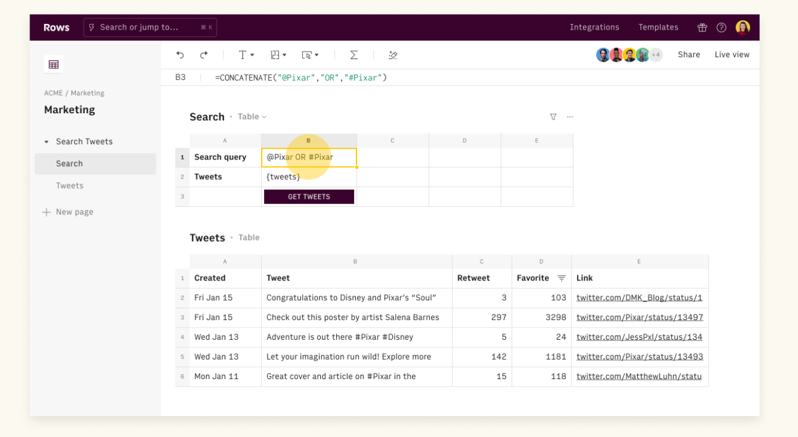
Task: Click the clear formatting eraser icon
Action: [x=393, y=55]
